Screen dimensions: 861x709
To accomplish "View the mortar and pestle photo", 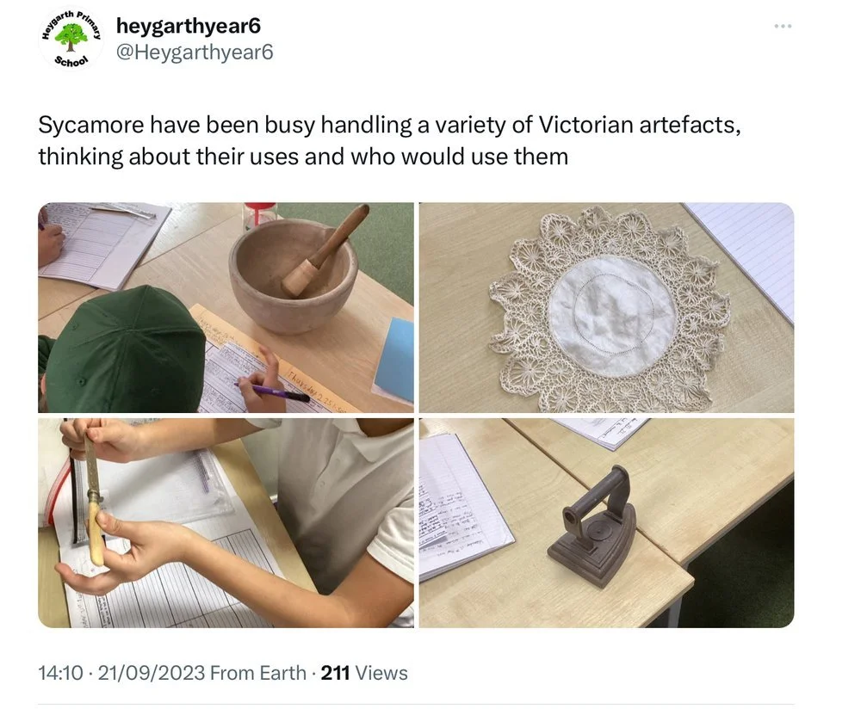I will [226, 307].
